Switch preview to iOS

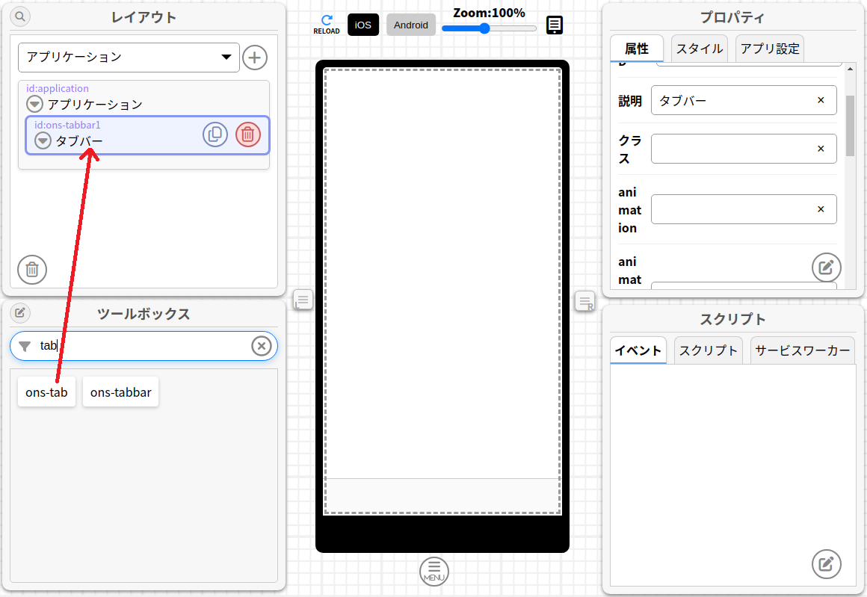click(x=363, y=25)
